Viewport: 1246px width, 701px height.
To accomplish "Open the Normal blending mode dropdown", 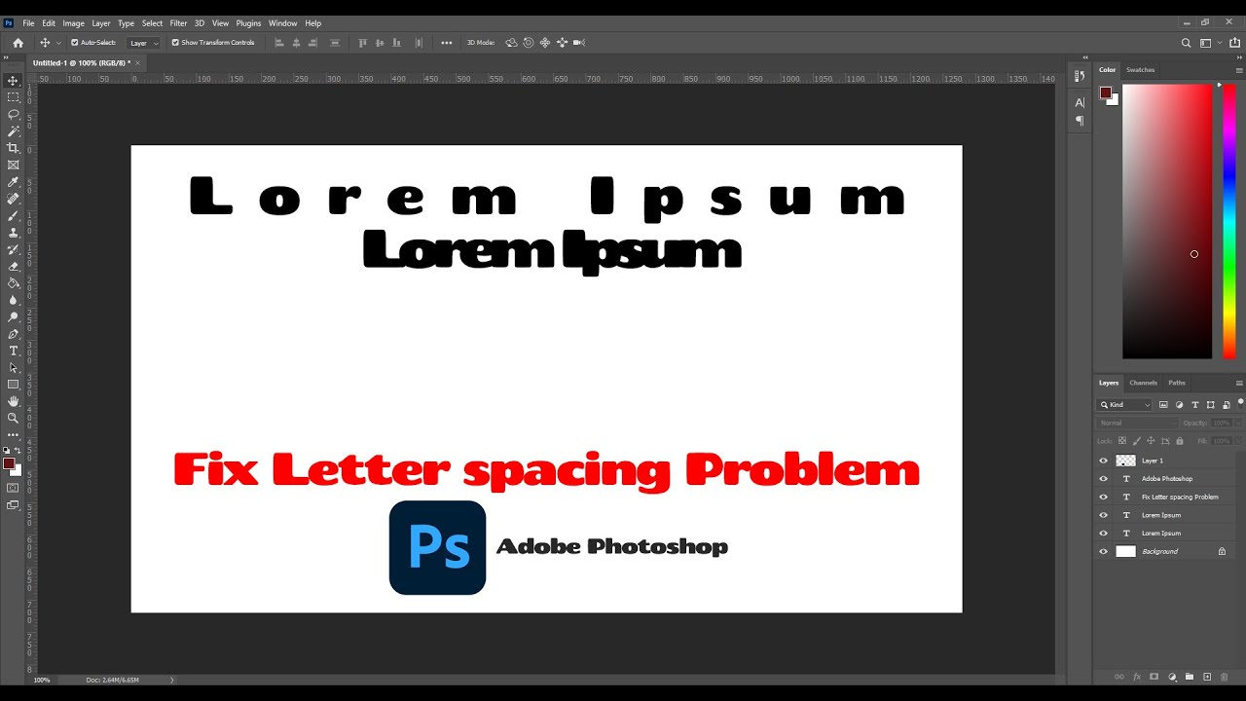I will tap(1136, 424).
